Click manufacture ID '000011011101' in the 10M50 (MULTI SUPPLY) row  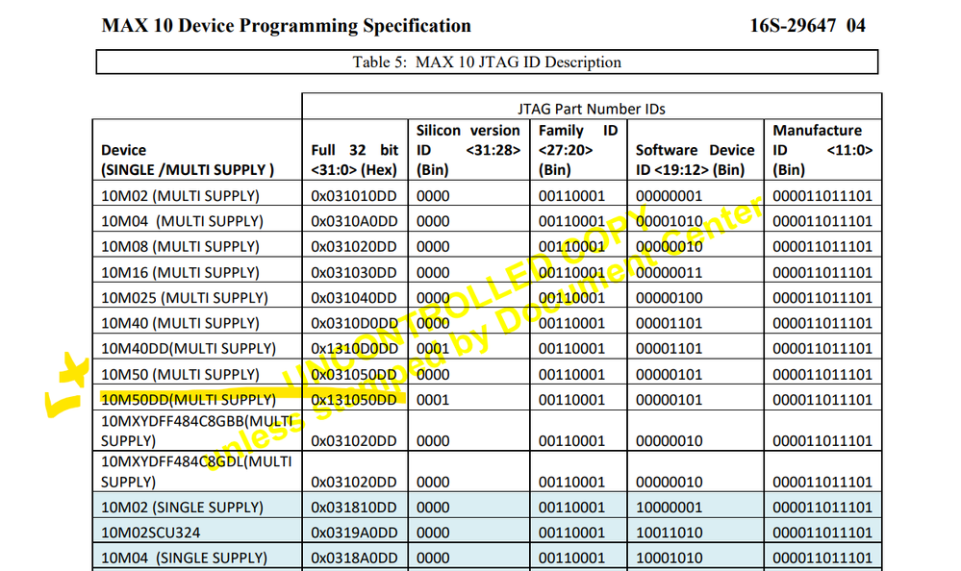(822, 374)
